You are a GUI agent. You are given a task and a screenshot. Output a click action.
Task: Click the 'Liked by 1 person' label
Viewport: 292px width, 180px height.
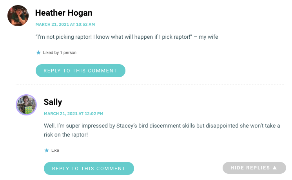pyautogui.click(x=60, y=52)
